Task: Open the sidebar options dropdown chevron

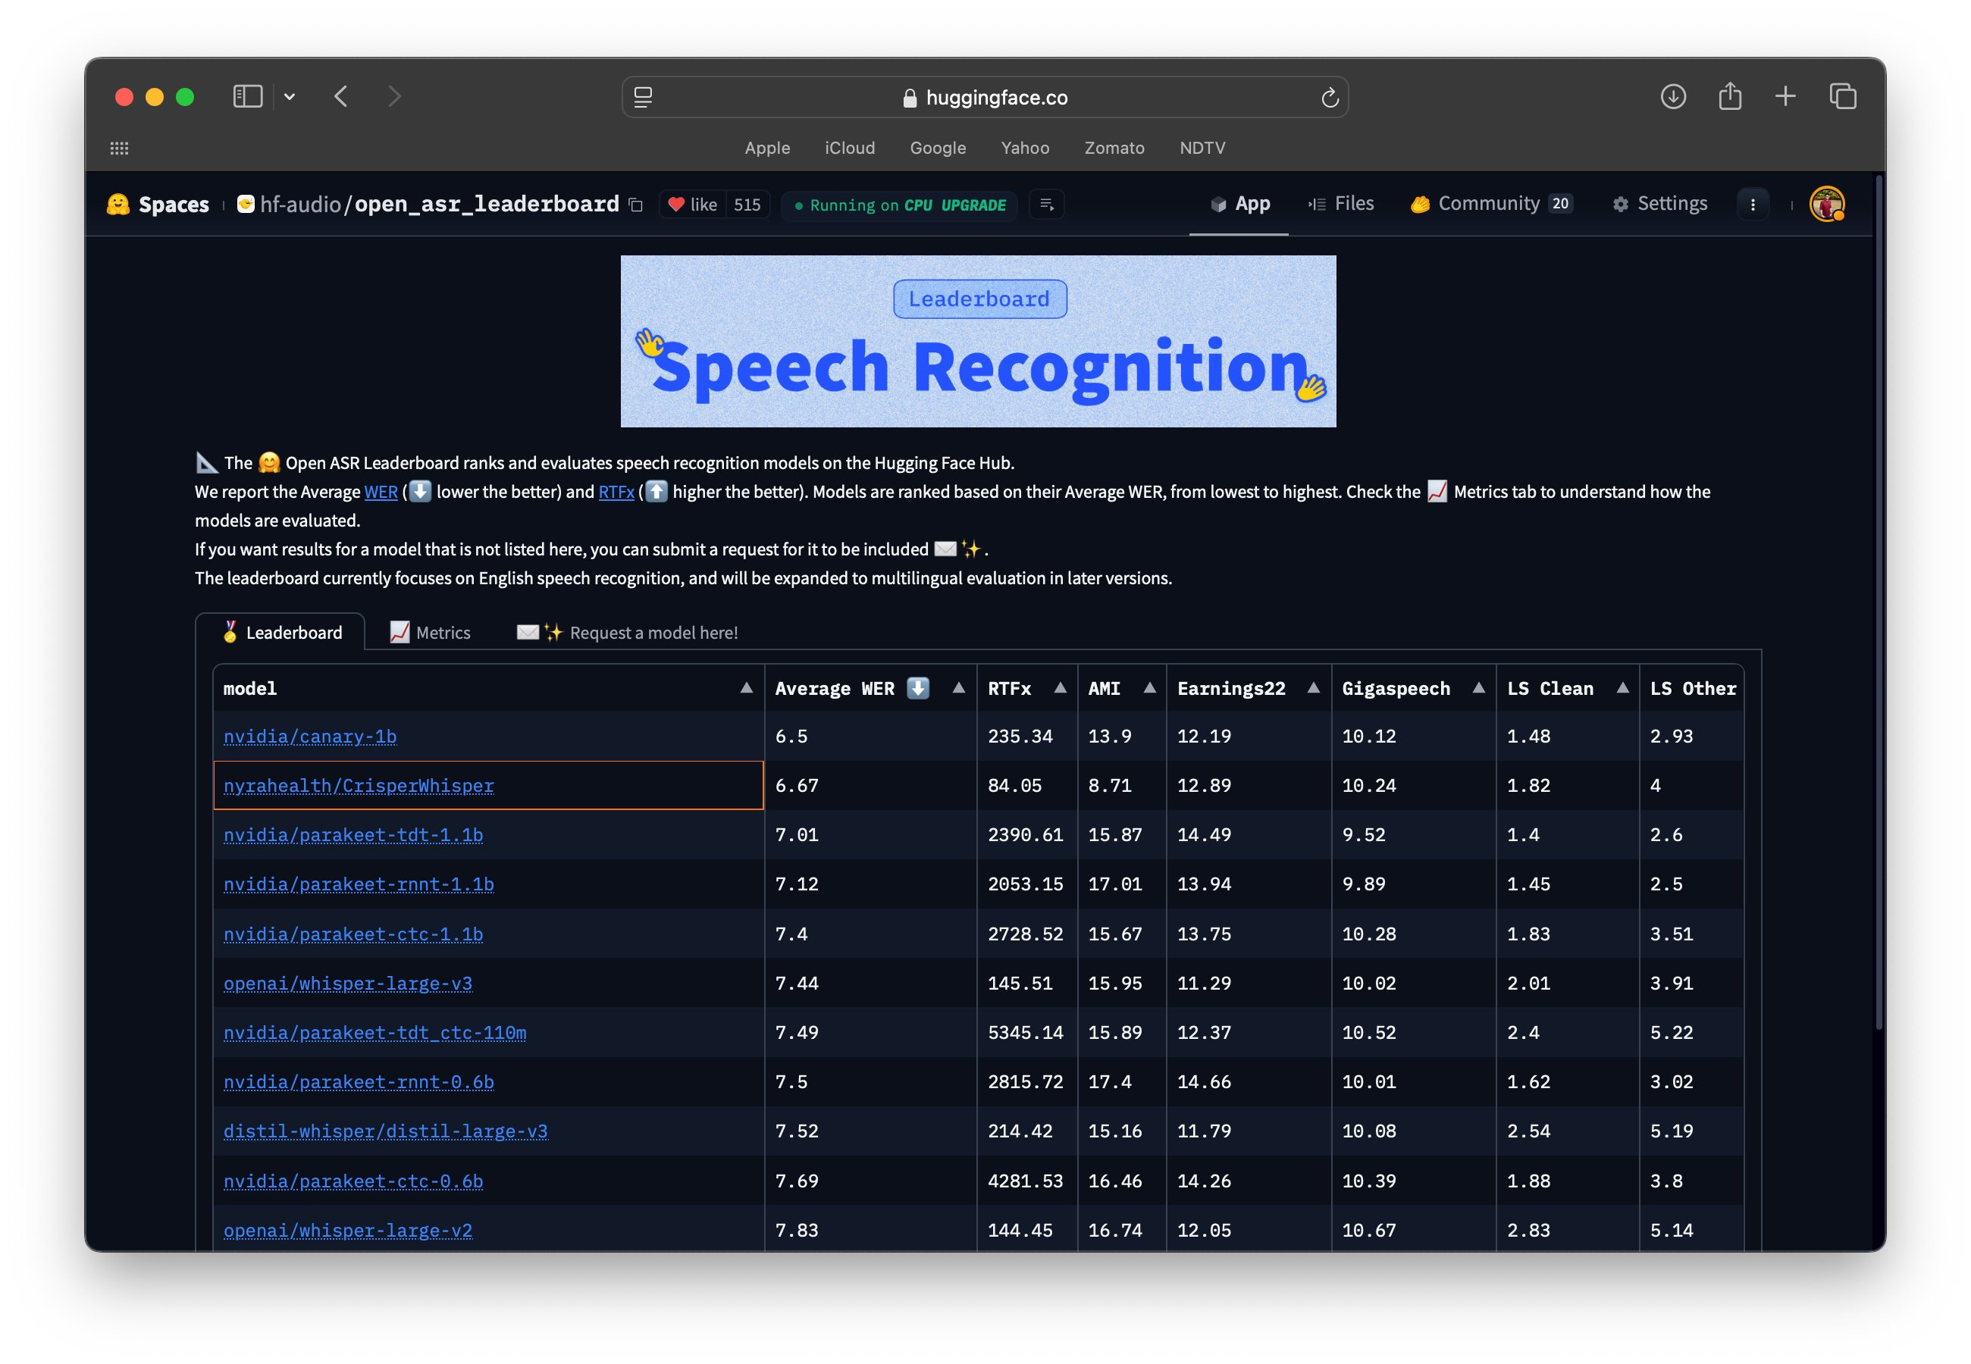Action: (290, 96)
